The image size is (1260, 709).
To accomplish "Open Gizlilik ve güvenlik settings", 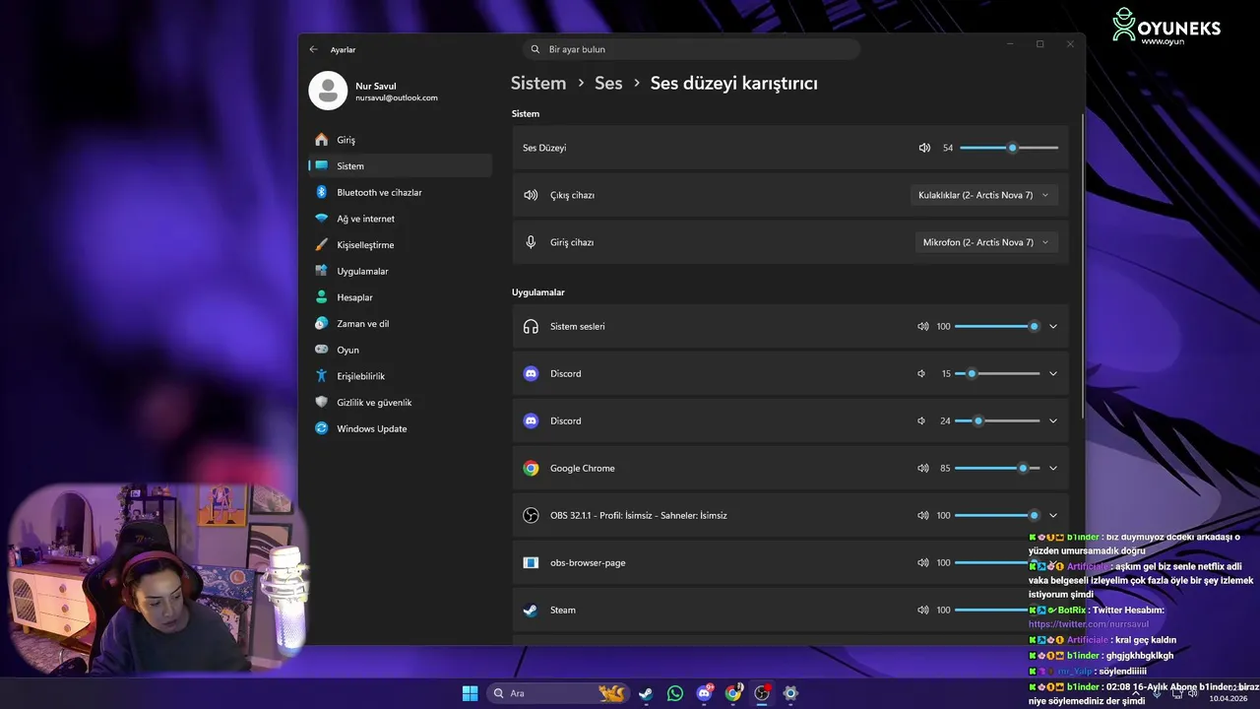I will [401, 402].
